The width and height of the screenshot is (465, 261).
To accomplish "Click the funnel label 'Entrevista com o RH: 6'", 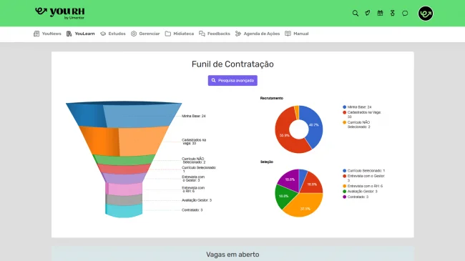I will [193, 189].
